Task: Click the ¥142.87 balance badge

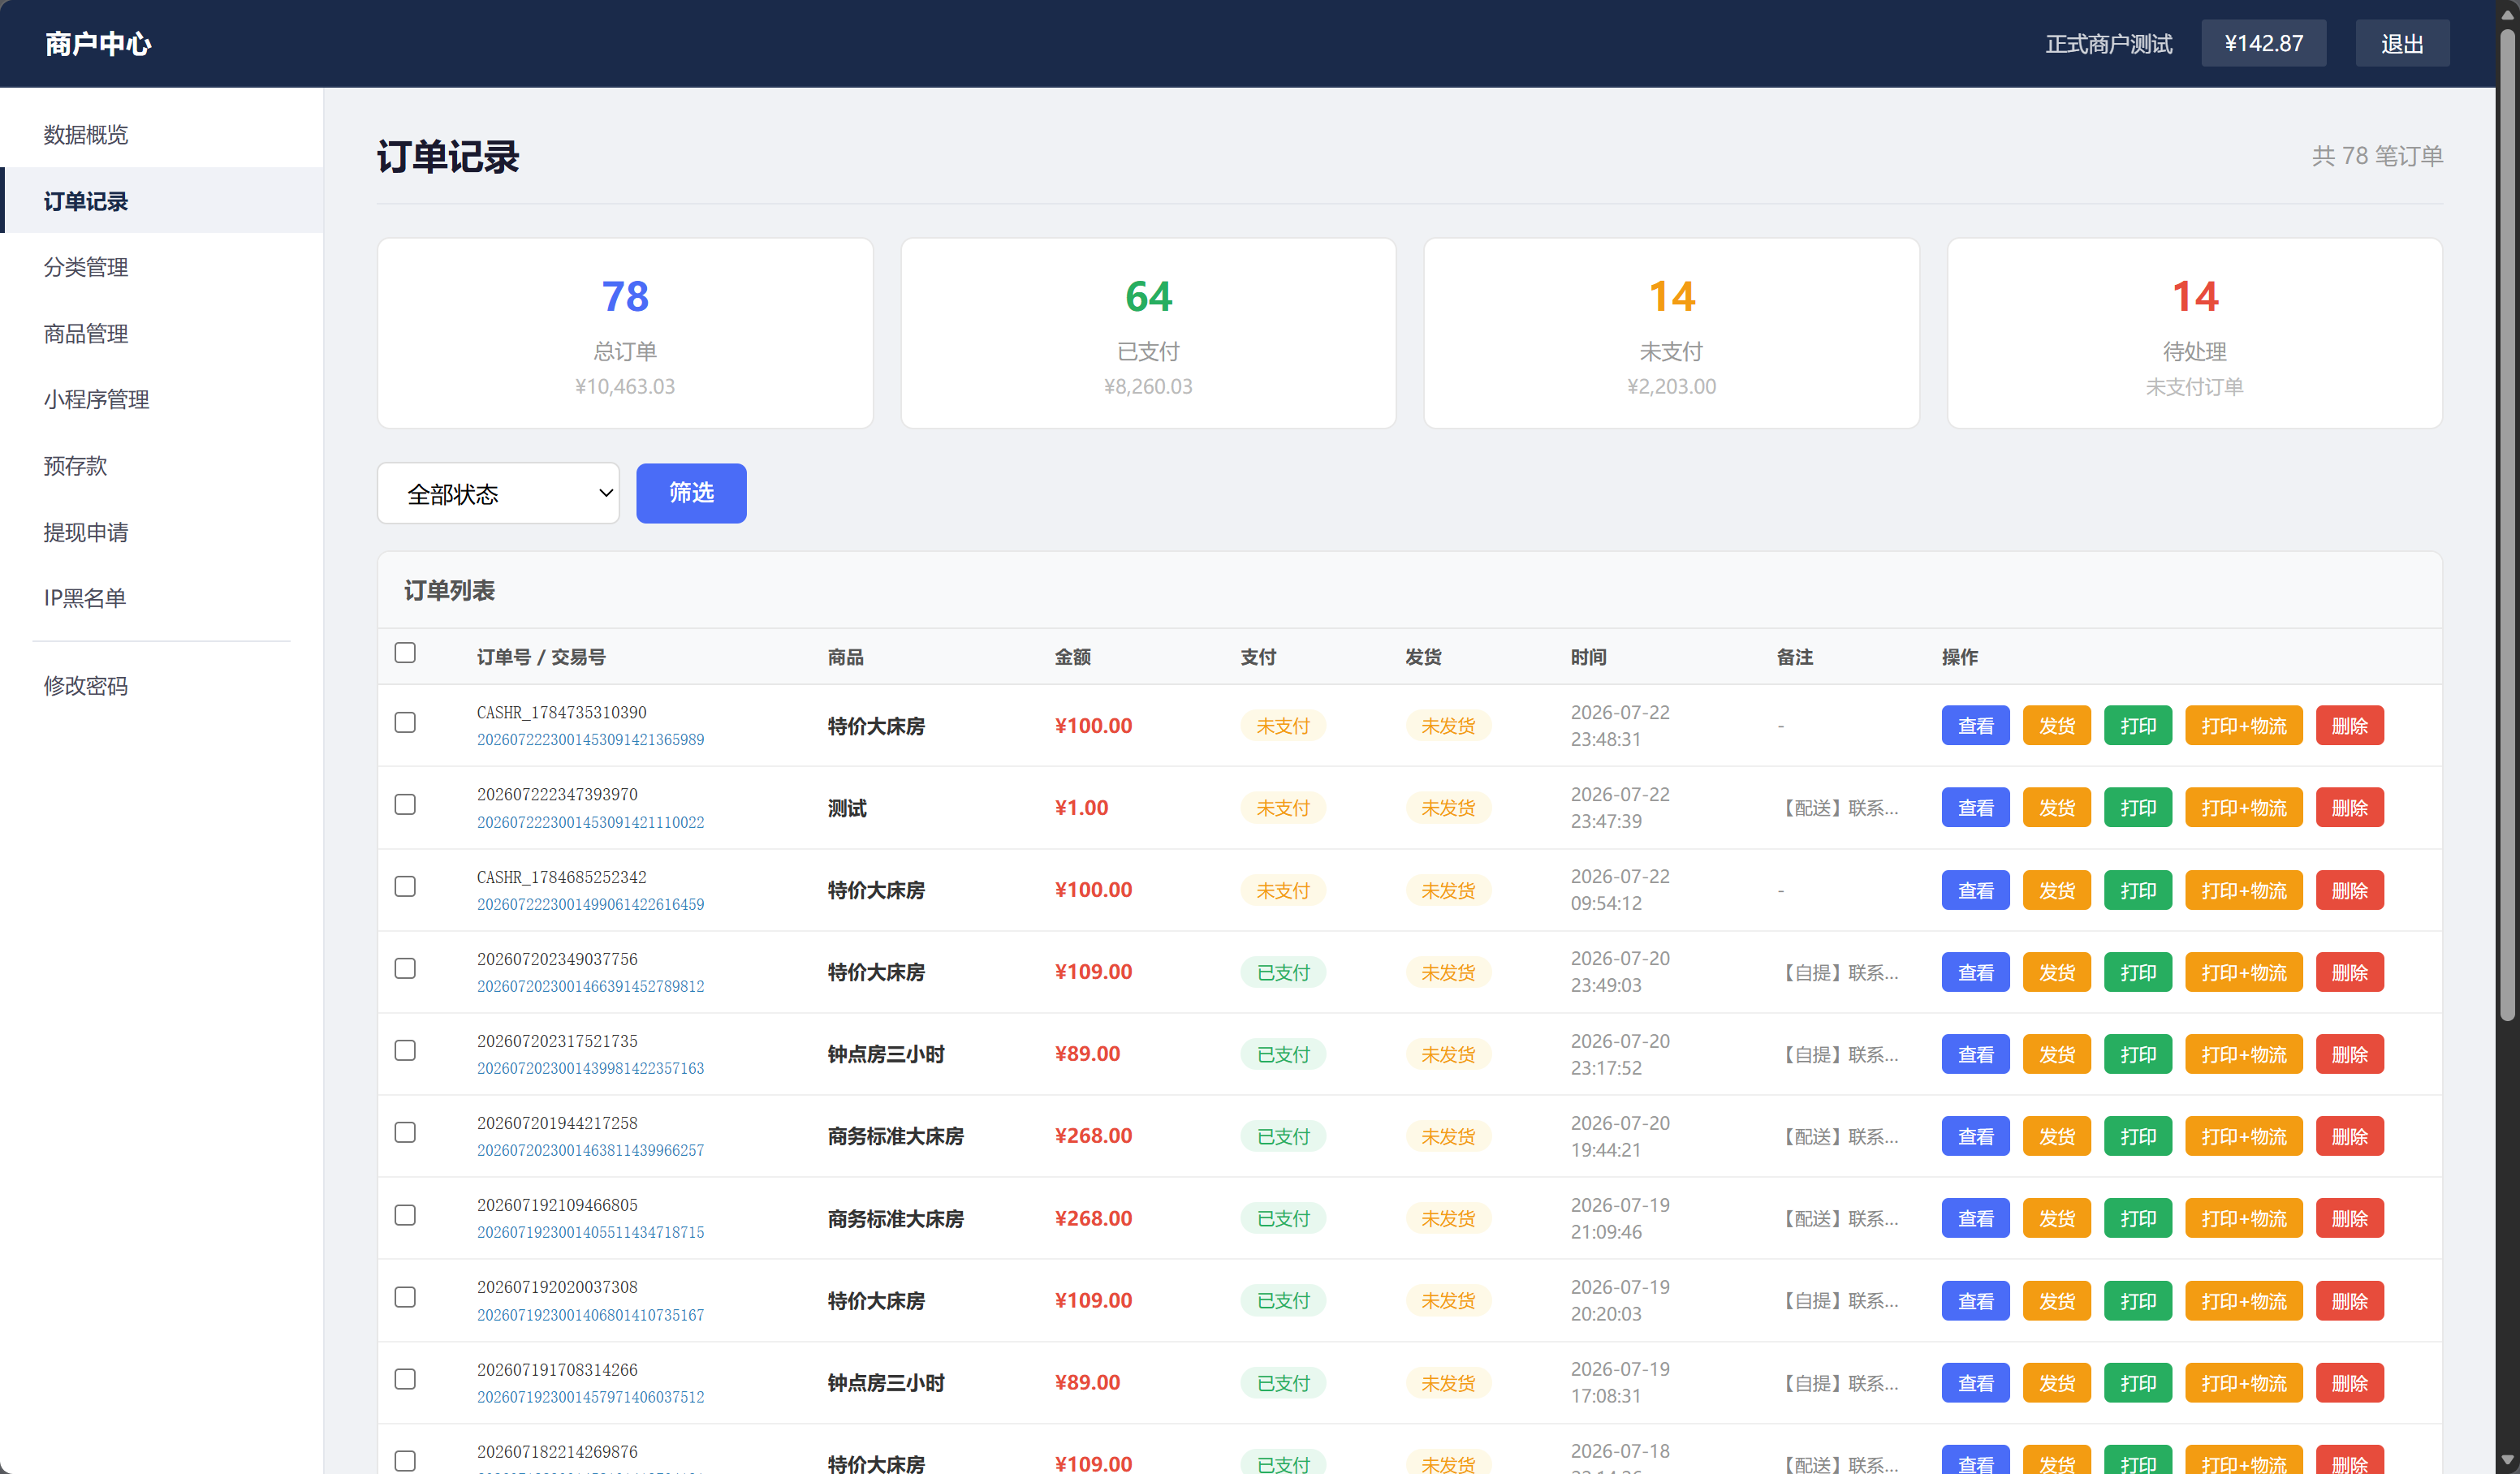Action: coord(2263,44)
